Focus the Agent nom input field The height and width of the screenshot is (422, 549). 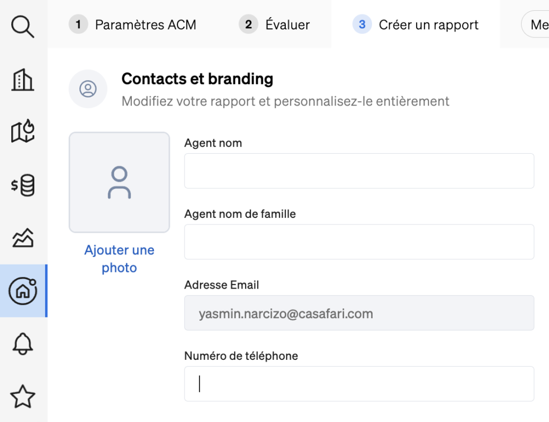coord(359,171)
